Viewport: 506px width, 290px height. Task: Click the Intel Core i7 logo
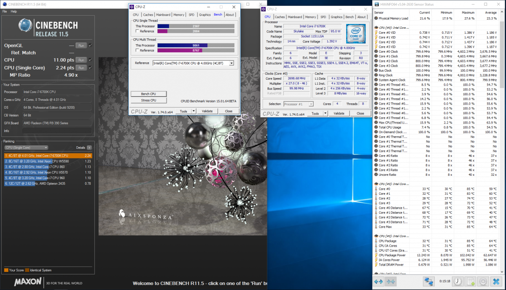coord(356,34)
